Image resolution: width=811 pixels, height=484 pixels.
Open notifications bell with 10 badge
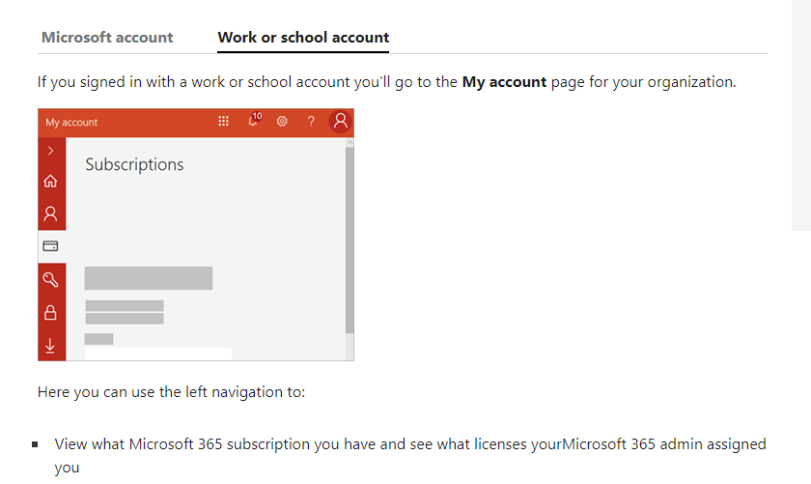pyautogui.click(x=254, y=120)
